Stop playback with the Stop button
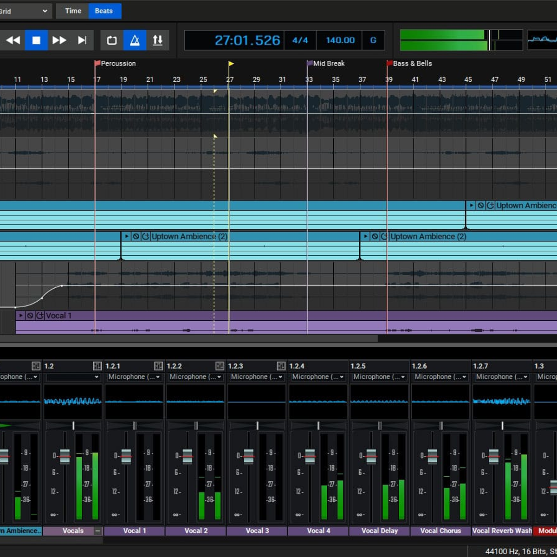Image resolution: width=557 pixels, height=557 pixels. click(x=36, y=40)
